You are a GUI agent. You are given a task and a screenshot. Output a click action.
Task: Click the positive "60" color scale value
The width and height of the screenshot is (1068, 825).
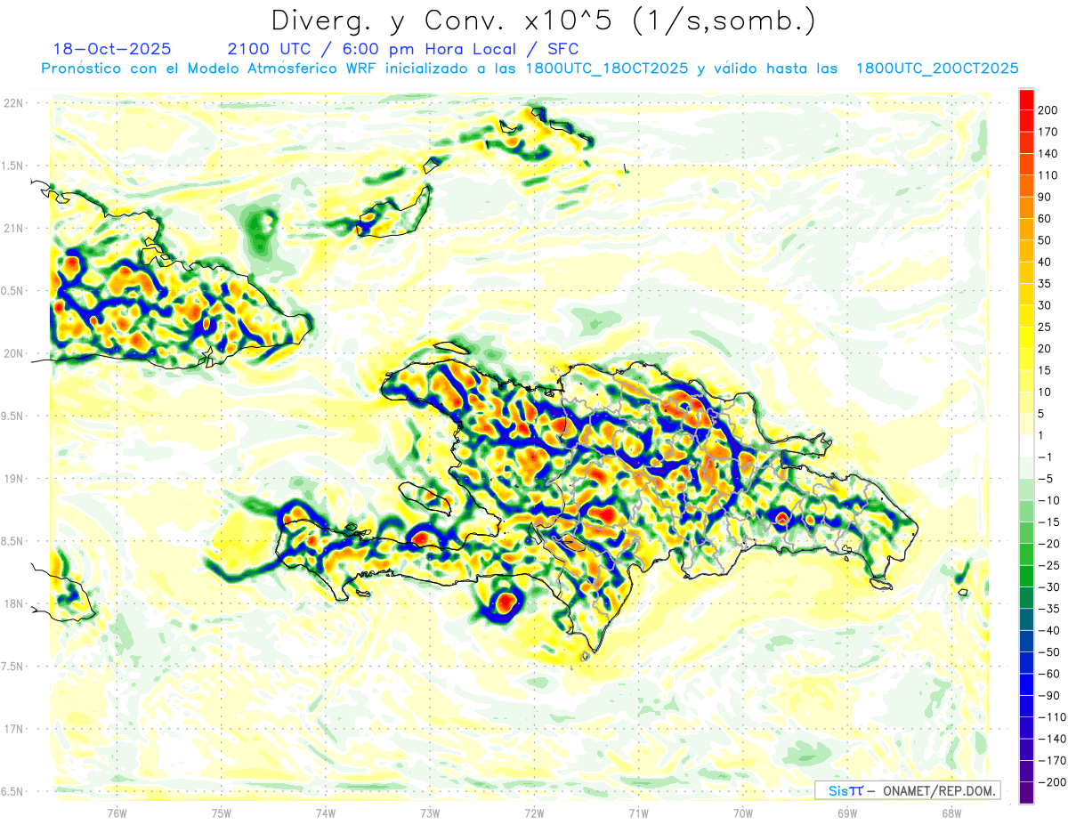1045,218
